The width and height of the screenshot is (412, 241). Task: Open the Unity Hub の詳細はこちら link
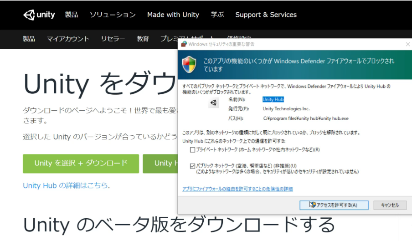(66, 185)
